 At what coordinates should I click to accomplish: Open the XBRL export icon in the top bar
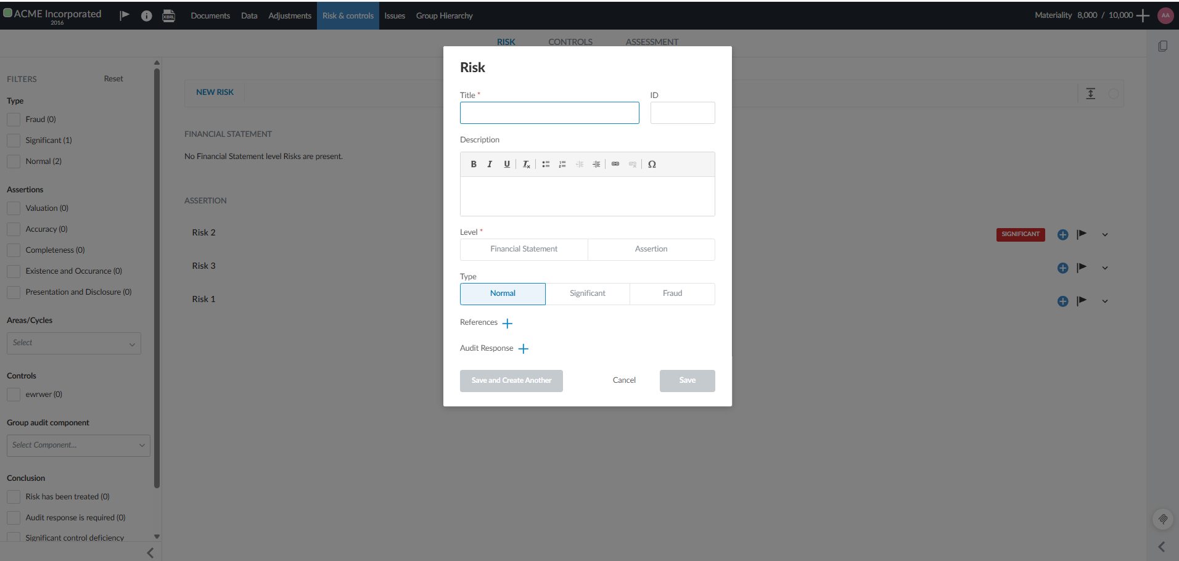pyautogui.click(x=168, y=15)
